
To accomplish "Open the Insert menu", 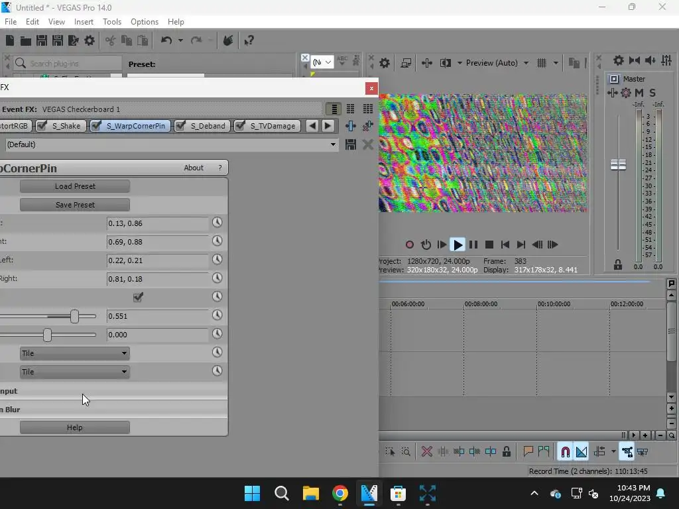I will pos(84,22).
